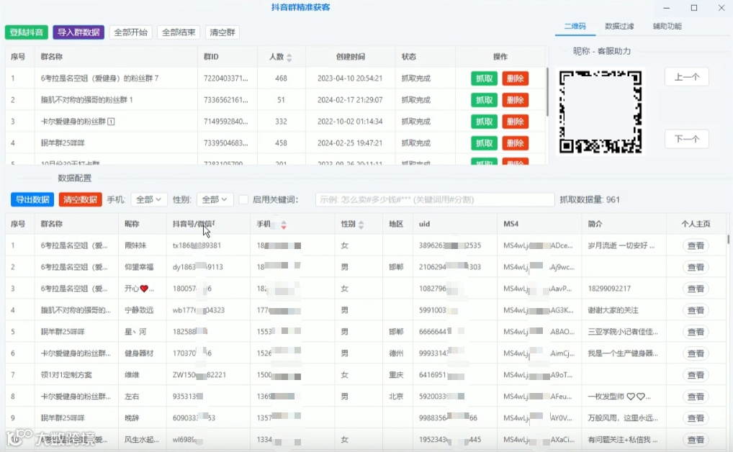Click 查看 for data row 1

696,245
